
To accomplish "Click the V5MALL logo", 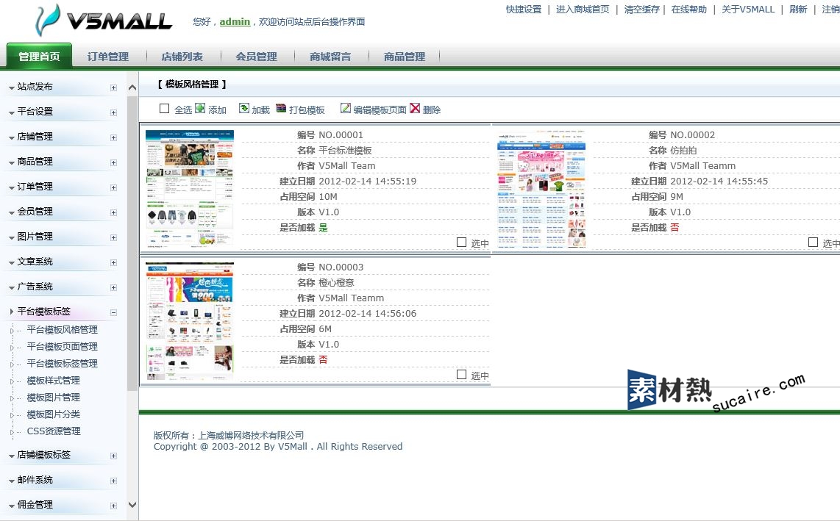I will (x=104, y=20).
